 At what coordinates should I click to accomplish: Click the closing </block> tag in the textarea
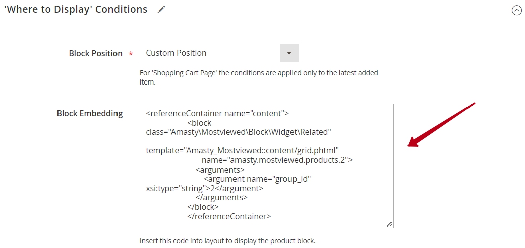(203, 207)
